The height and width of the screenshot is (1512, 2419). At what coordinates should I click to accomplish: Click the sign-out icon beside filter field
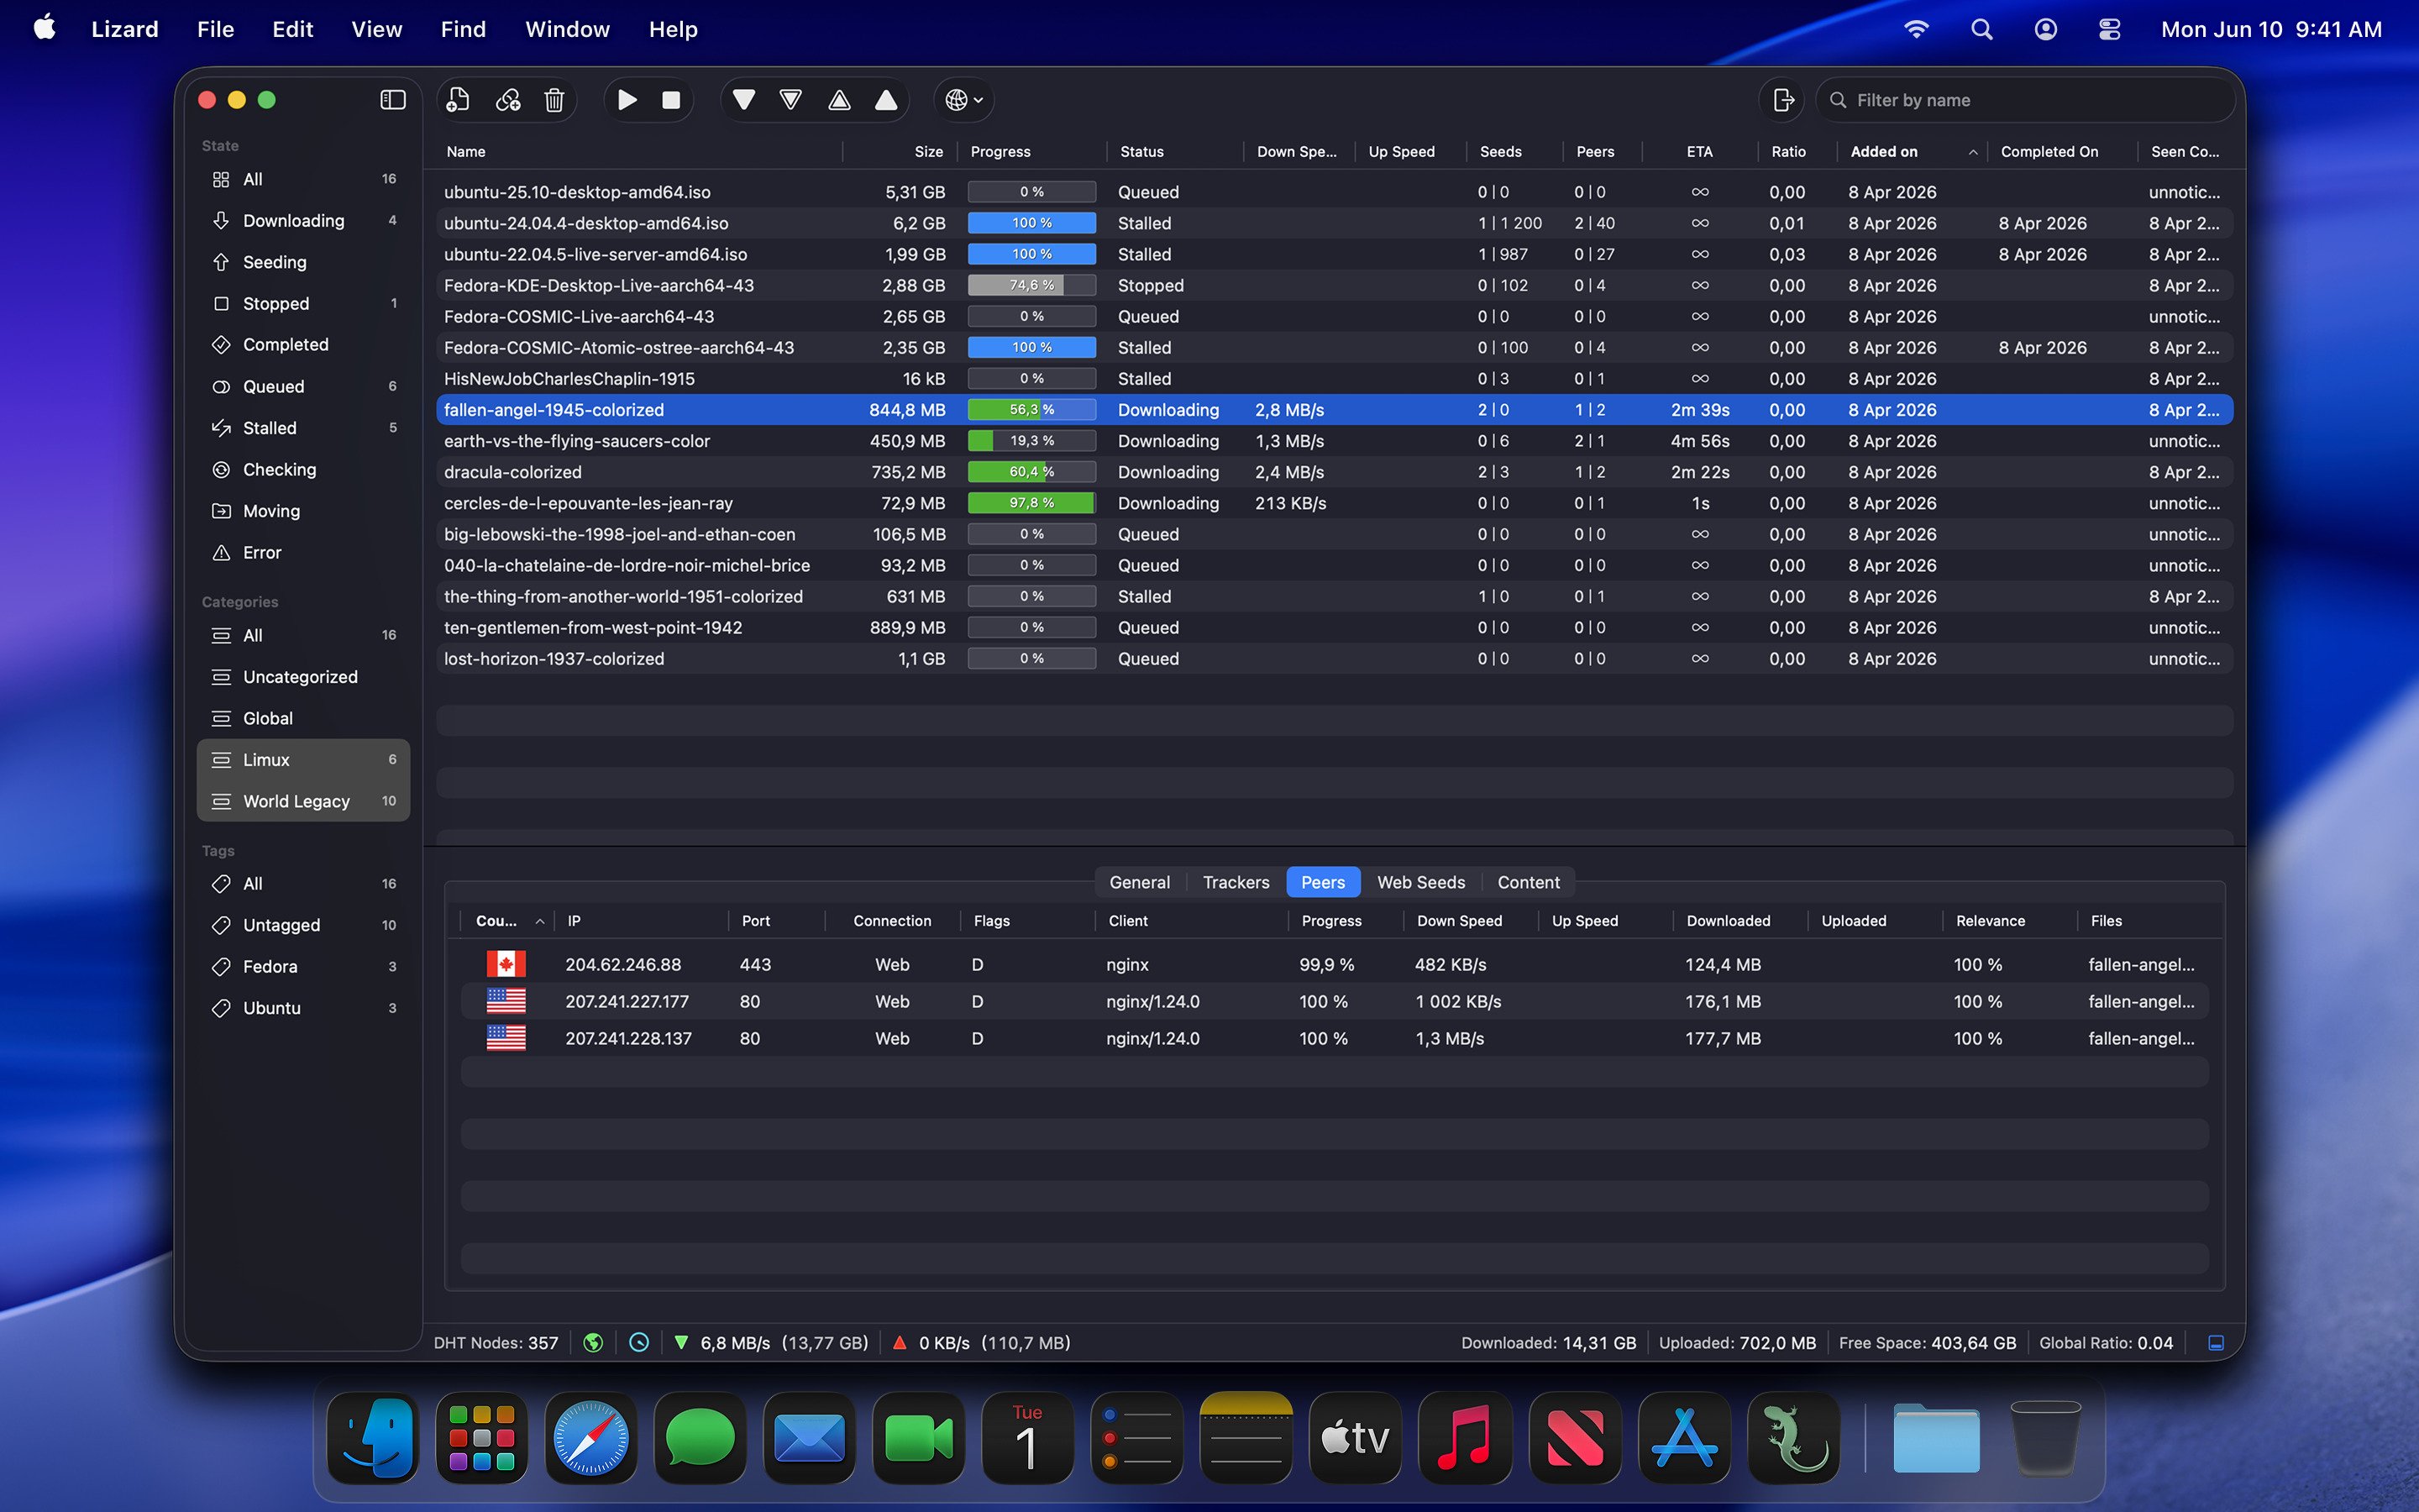[x=1782, y=100]
